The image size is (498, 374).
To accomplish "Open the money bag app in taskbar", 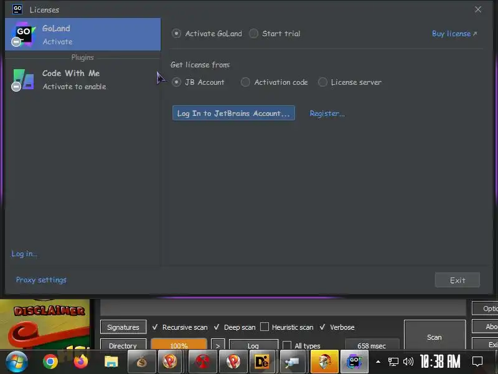I will (142, 362).
